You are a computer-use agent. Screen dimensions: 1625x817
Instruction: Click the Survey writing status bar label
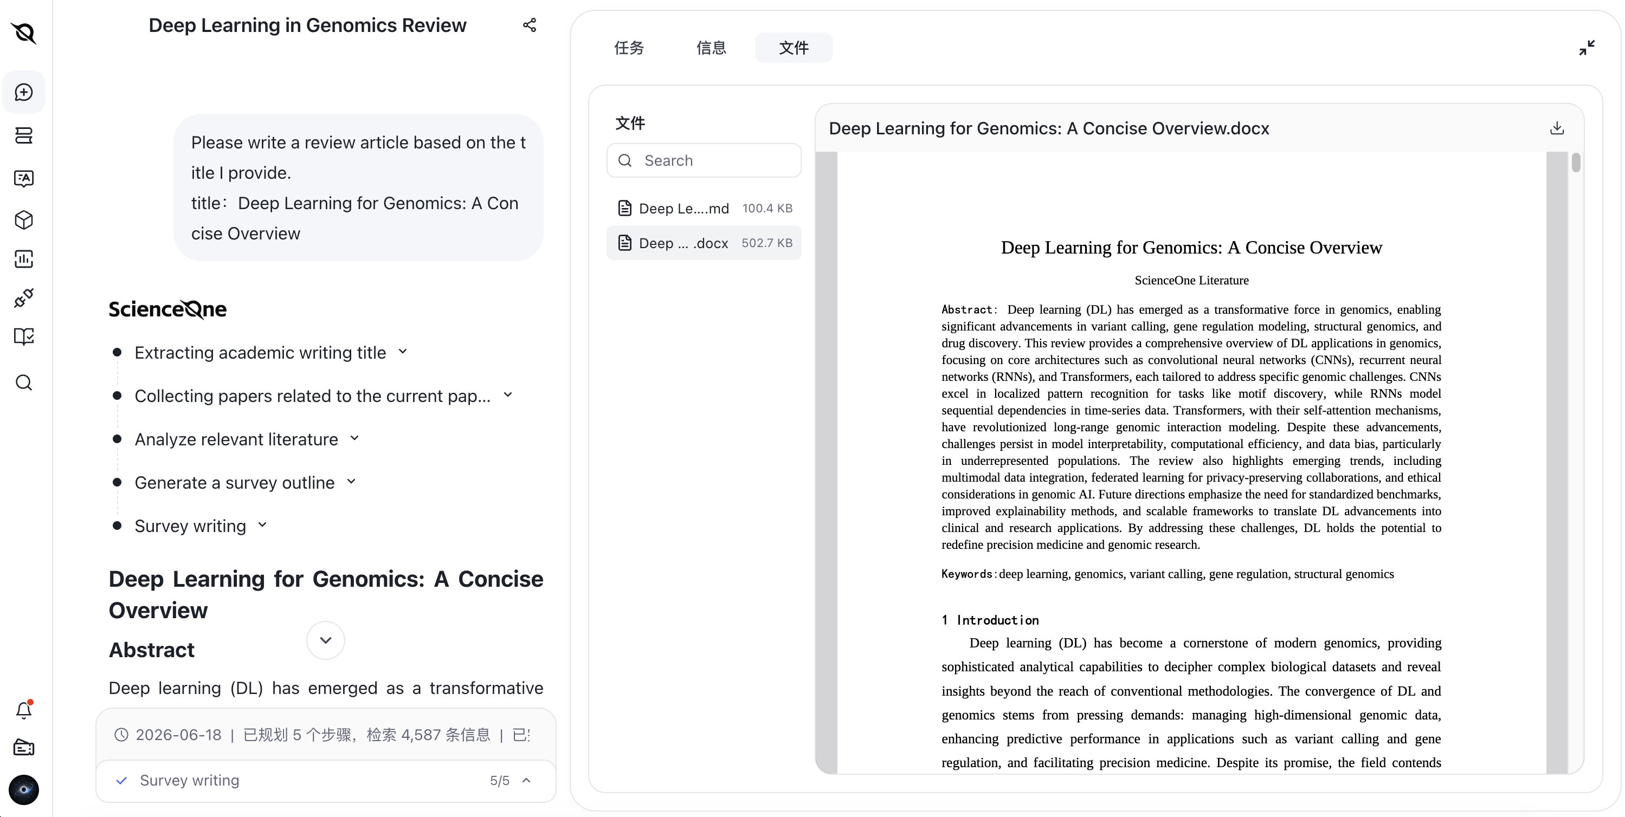(189, 781)
